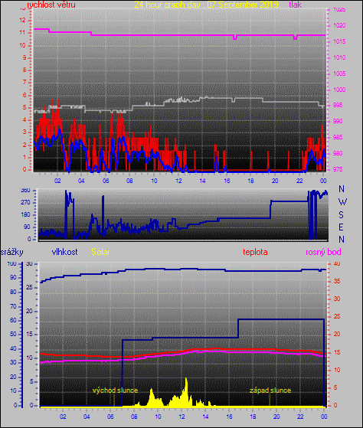
Task: Click the hour 14 label under bottom graph
Action: 205,417
